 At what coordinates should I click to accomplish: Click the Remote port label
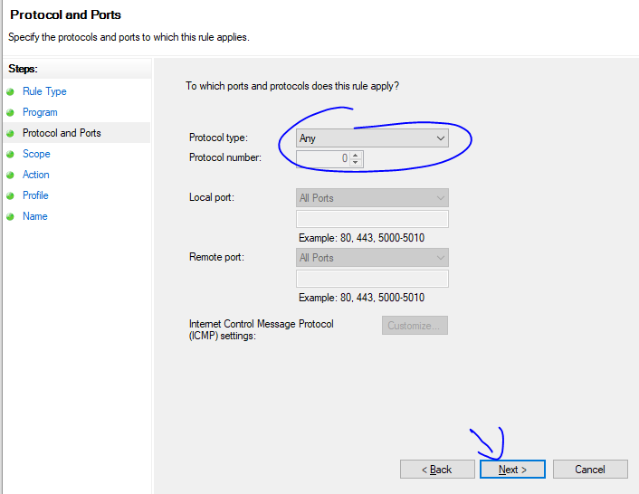tap(216, 257)
